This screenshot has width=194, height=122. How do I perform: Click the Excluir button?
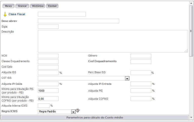click(x=52, y=6)
